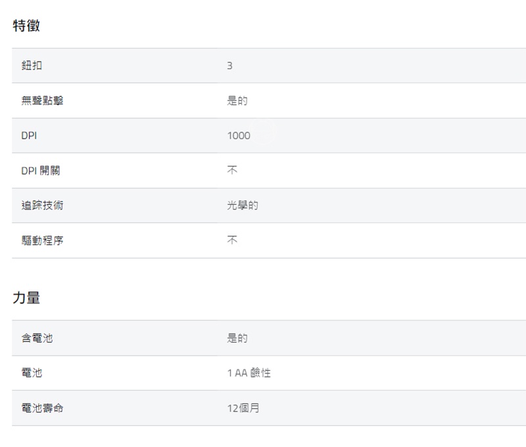The image size is (526, 447).
Task: Select the 鈕扣 row label
Action: click(32, 66)
